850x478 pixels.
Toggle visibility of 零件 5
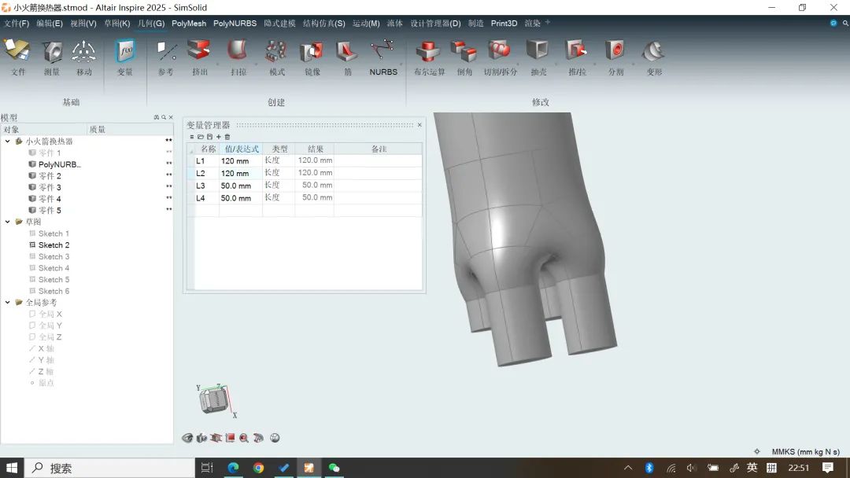coord(168,210)
